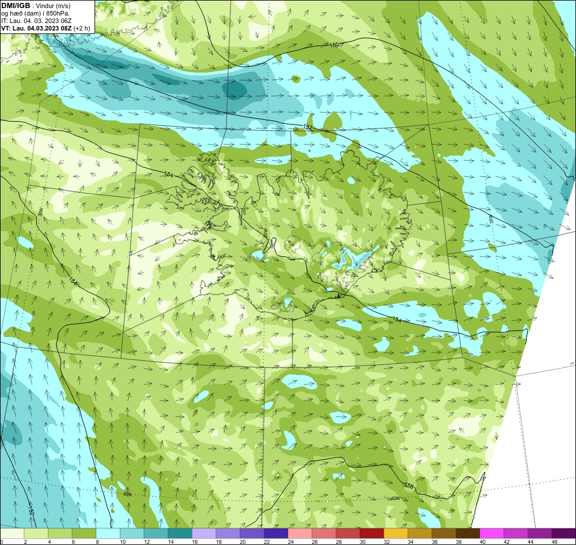Click the legend value '46'
The image size is (576, 545).
click(x=554, y=542)
